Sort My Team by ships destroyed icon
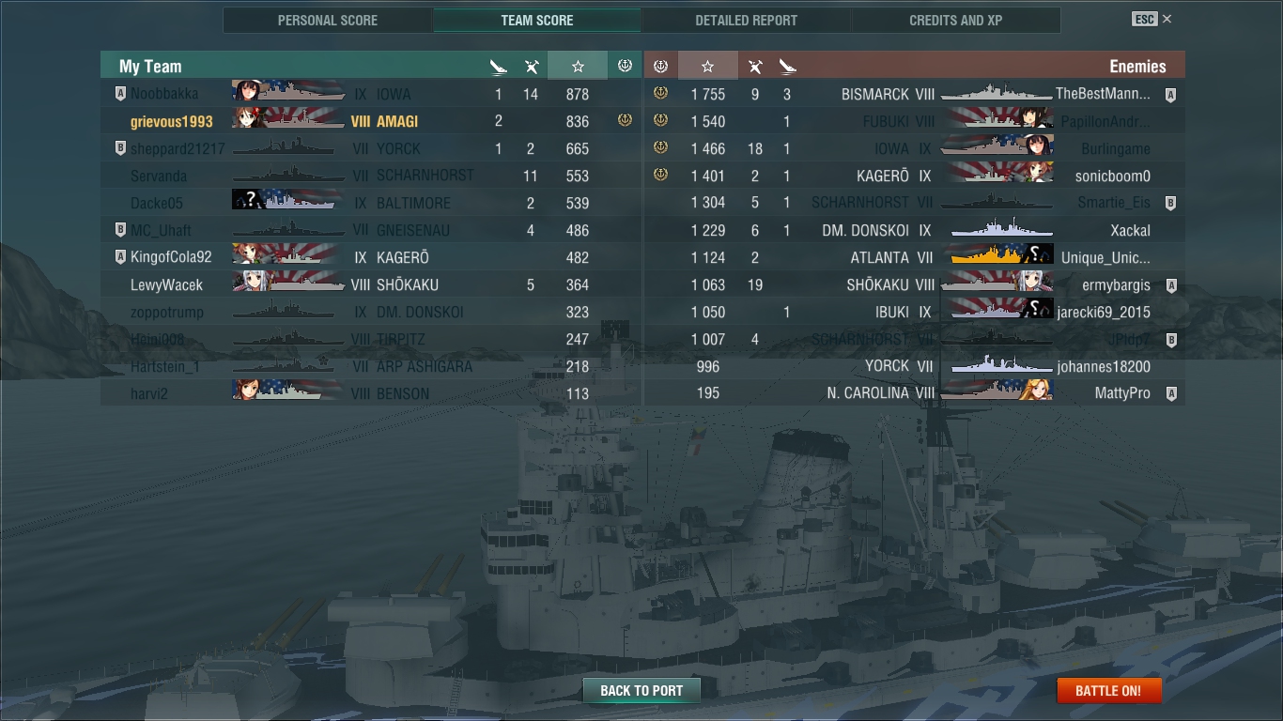1283x721 pixels. point(499,66)
